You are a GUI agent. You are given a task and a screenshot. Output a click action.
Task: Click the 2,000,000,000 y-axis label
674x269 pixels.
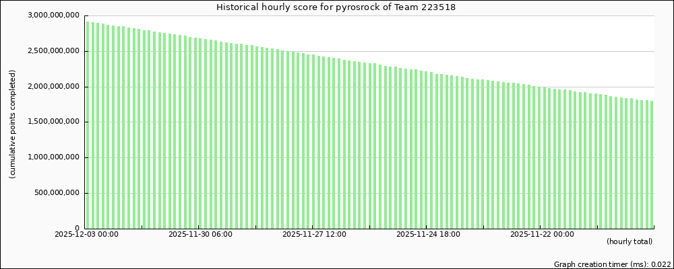(52, 87)
